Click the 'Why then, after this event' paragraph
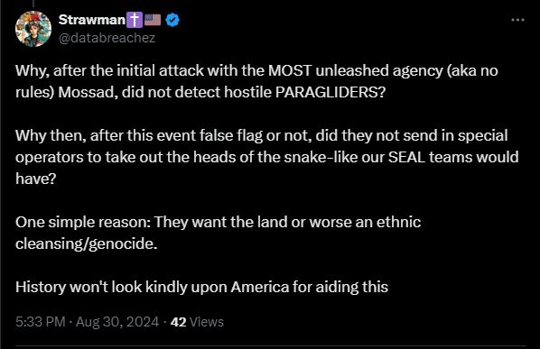Screen dimensions: 540x349 267,157
